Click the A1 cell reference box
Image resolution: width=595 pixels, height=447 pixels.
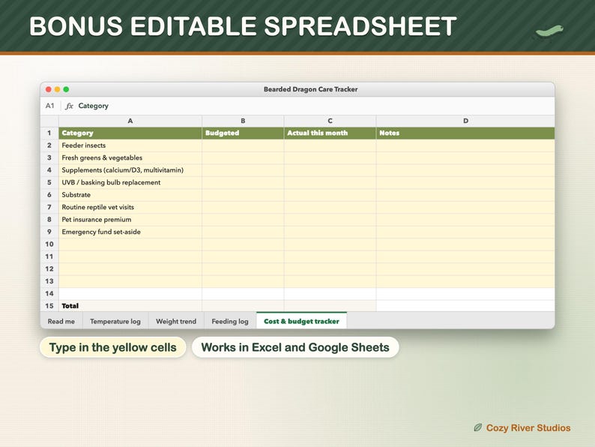(50, 106)
